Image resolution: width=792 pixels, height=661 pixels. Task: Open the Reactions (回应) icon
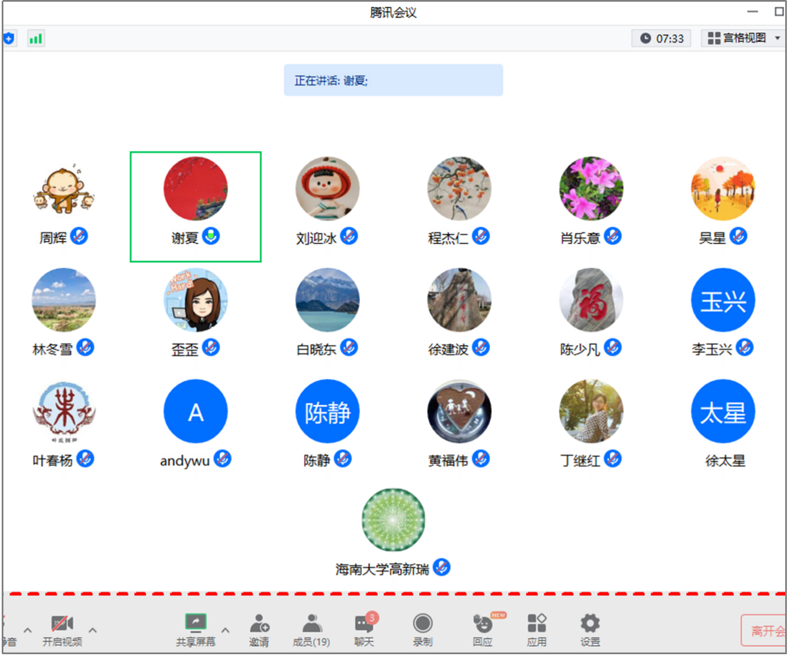pyautogui.click(x=483, y=624)
